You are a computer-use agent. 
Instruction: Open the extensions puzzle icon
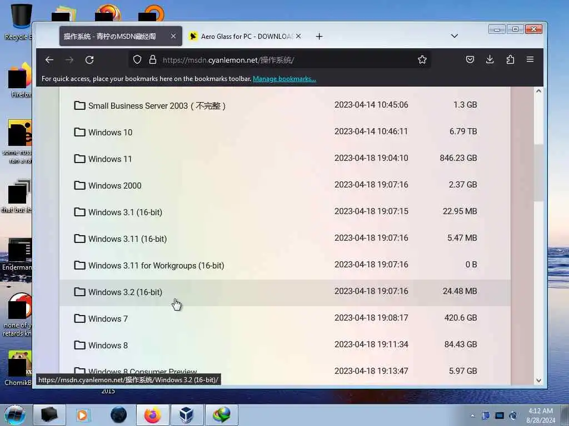click(x=510, y=59)
